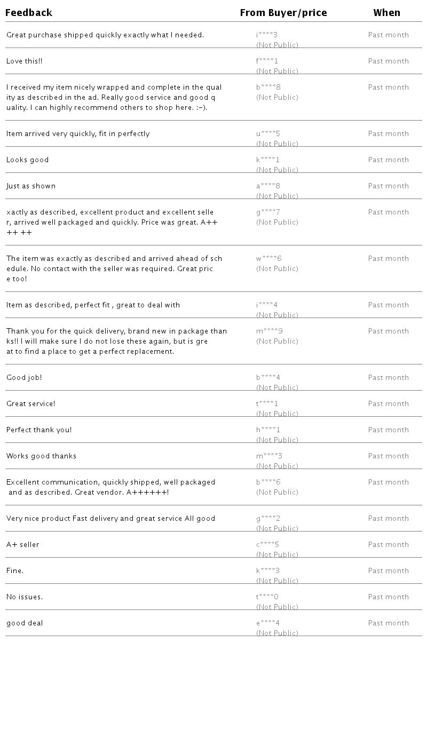Select buyer name m****9

click(270, 331)
